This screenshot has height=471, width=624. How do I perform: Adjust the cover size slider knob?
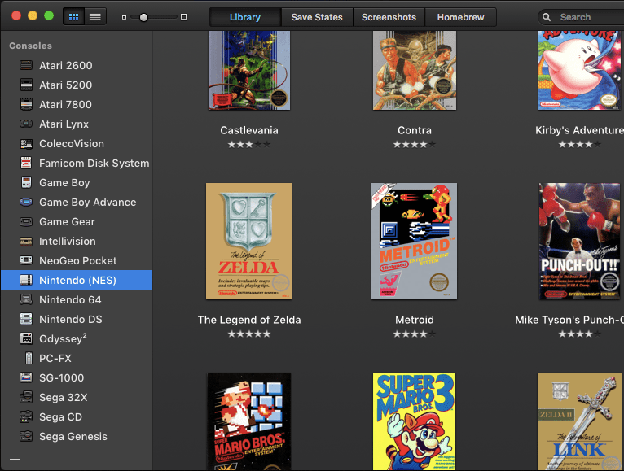coord(143,17)
